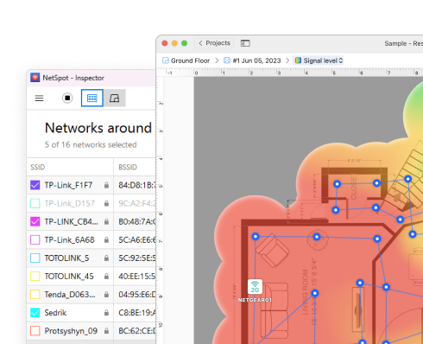This screenshot has height=344, width=423.
Task: Click the lock icon on TOTOLINK_45 row
Action: (x=106, y=277)
